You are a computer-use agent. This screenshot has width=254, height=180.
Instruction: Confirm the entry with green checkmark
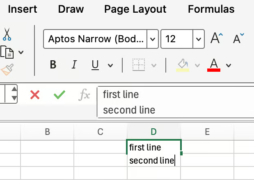point(59,95)
